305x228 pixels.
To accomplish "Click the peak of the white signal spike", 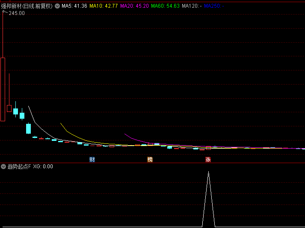I will coord(208,172).
